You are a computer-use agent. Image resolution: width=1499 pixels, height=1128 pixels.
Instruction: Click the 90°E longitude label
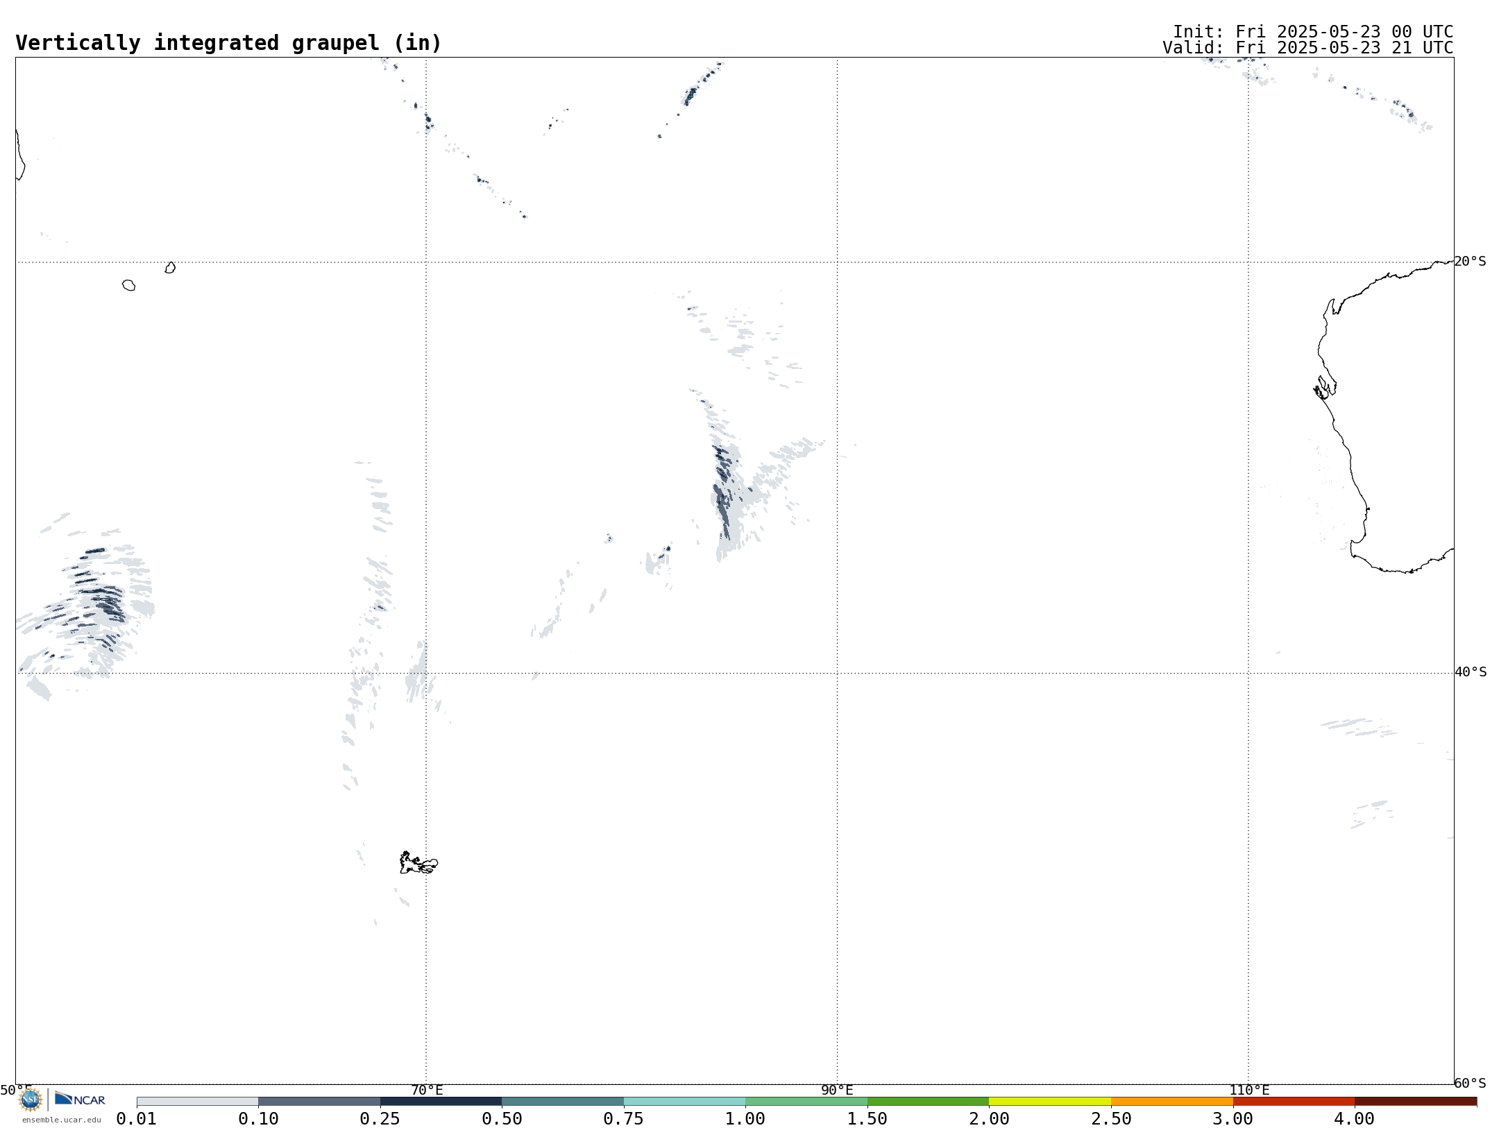coord(837,1090)
